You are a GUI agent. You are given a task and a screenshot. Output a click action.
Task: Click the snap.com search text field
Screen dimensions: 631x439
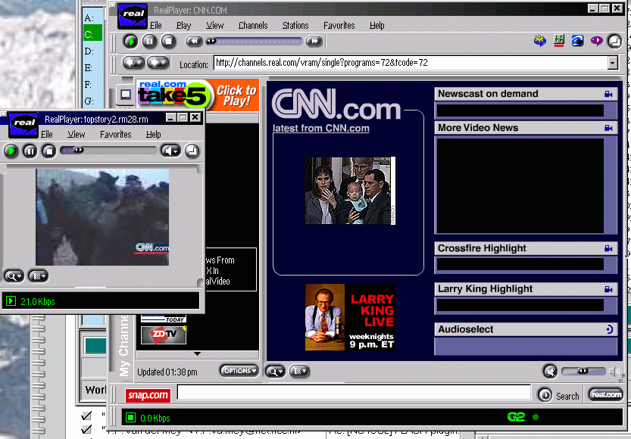tap(355, 392)
